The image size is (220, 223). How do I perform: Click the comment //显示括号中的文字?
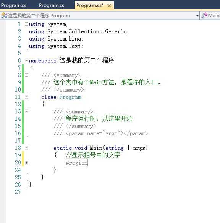click(93, 155)
